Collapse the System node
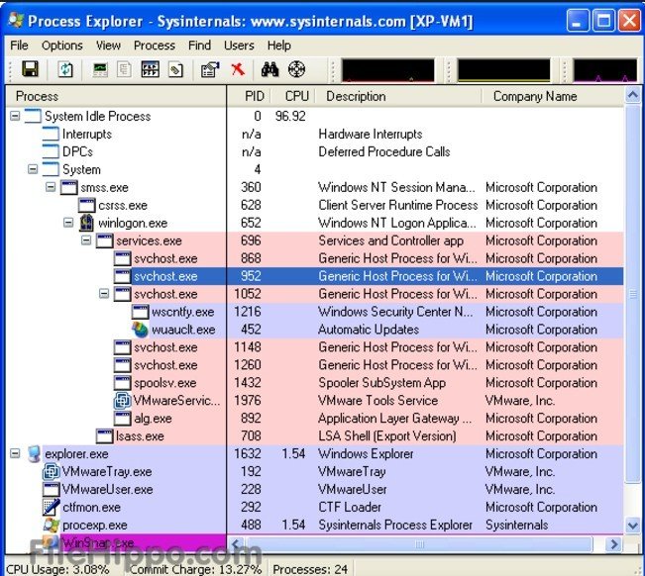Image resolution: width=645 pixels, height=576 pixels. coord(33,169)
